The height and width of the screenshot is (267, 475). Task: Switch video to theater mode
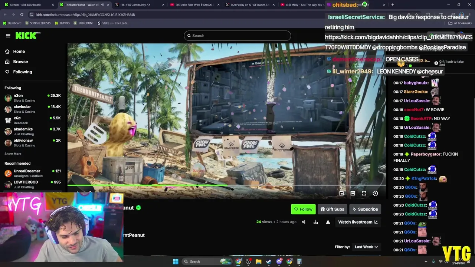tap(353, 193)
